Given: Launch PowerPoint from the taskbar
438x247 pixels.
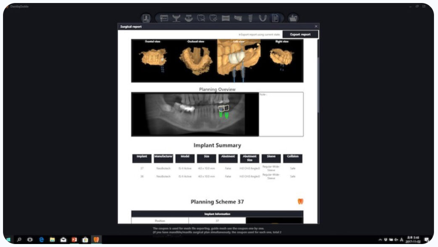Looking at the screenshot, I should pos(74,240).
